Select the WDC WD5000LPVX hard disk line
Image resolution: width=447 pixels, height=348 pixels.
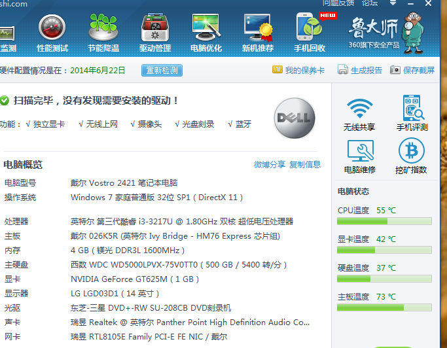179,265
